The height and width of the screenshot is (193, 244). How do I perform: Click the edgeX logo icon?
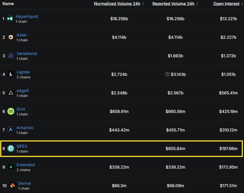(11, 93)
